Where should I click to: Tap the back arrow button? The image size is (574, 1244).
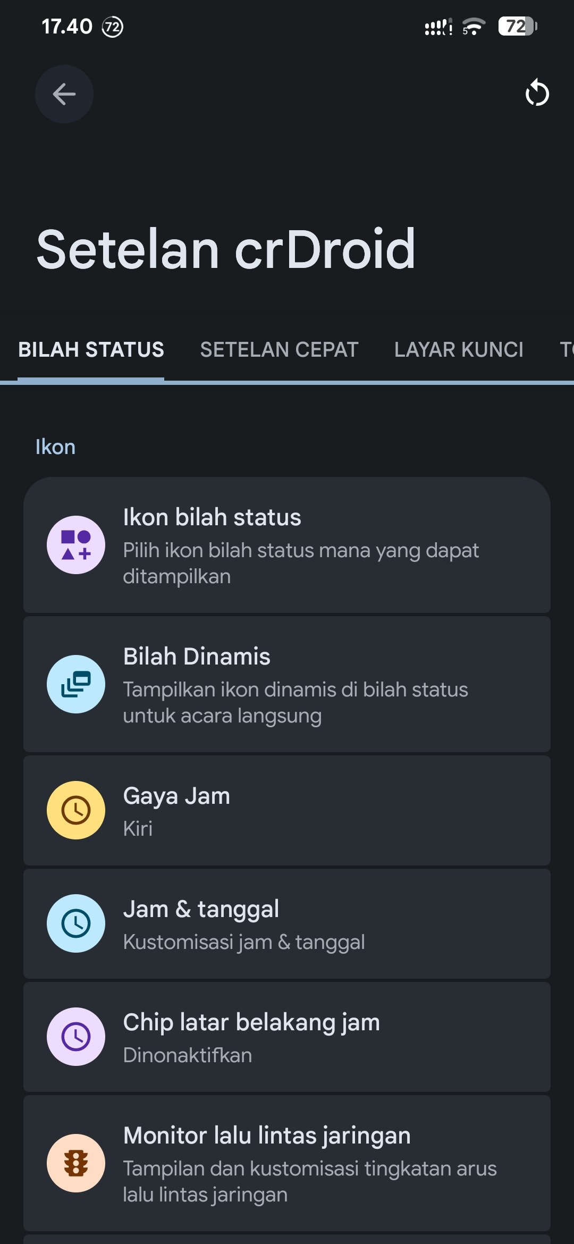[x=64, y=94]
